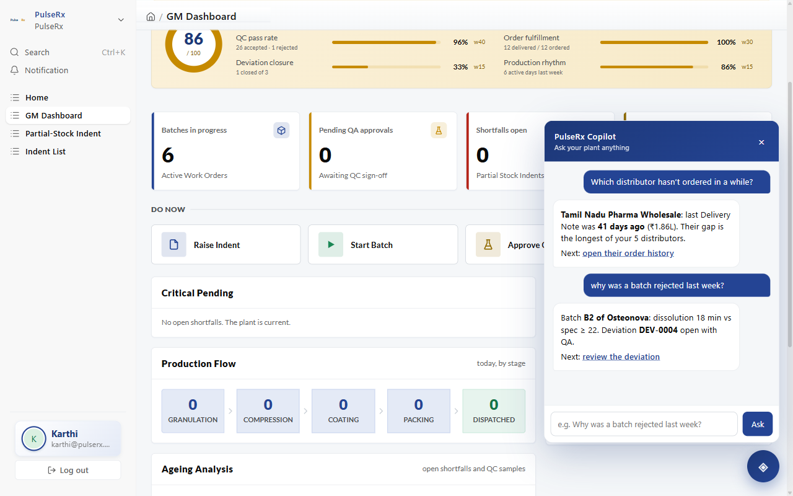
Task: Close the PulseRx Copilot panel
Action: [x=761, y=142]
